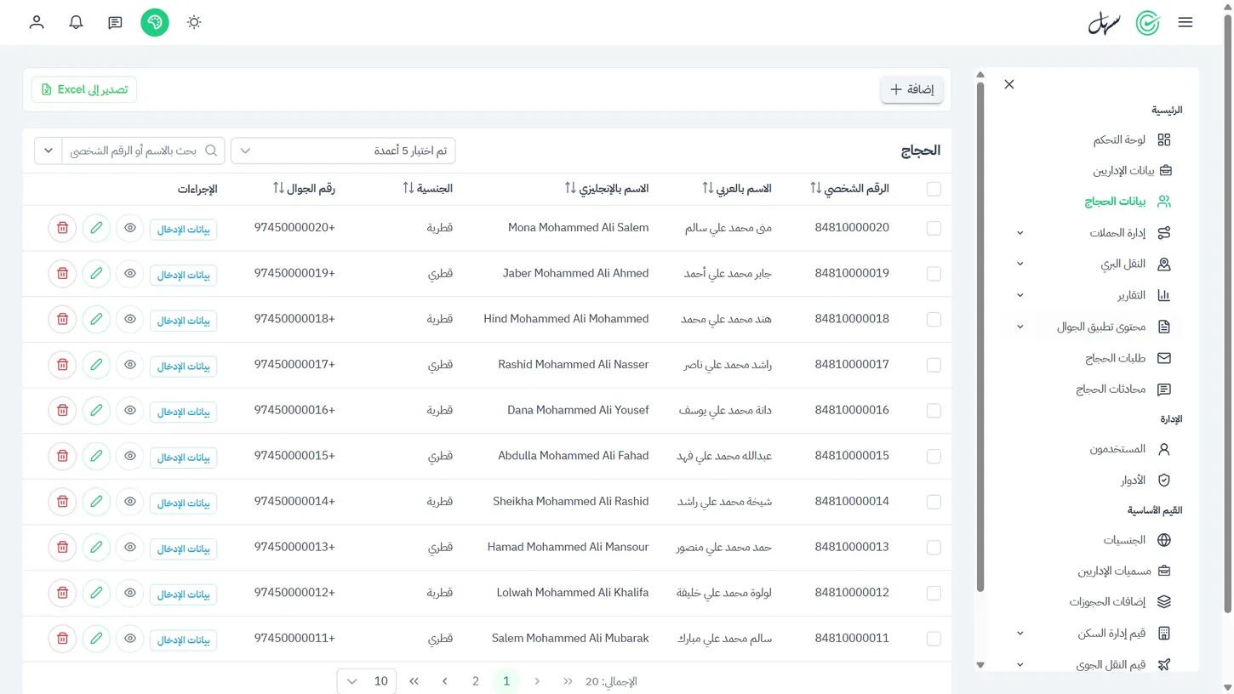Open بيانات الإدخال for row 84810000012
Viewport: 1234px width, 694px height.
pos(183,594)
